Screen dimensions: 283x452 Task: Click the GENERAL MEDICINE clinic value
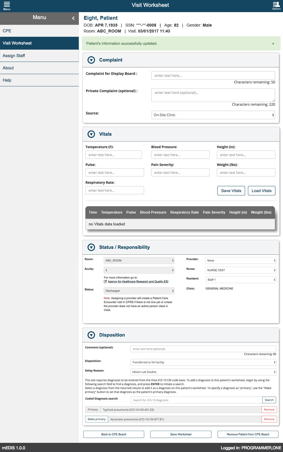pyautogui.click(x=219, y=289)
